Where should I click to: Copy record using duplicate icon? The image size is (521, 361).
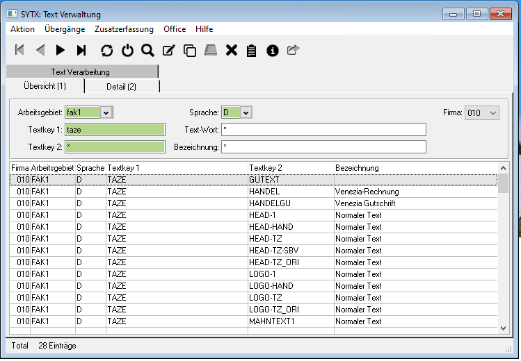[x=189, y=50]
